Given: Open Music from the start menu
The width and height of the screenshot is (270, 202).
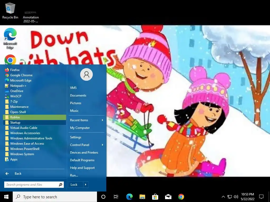Looking at the screenshot, I should (x=86, y=111).
